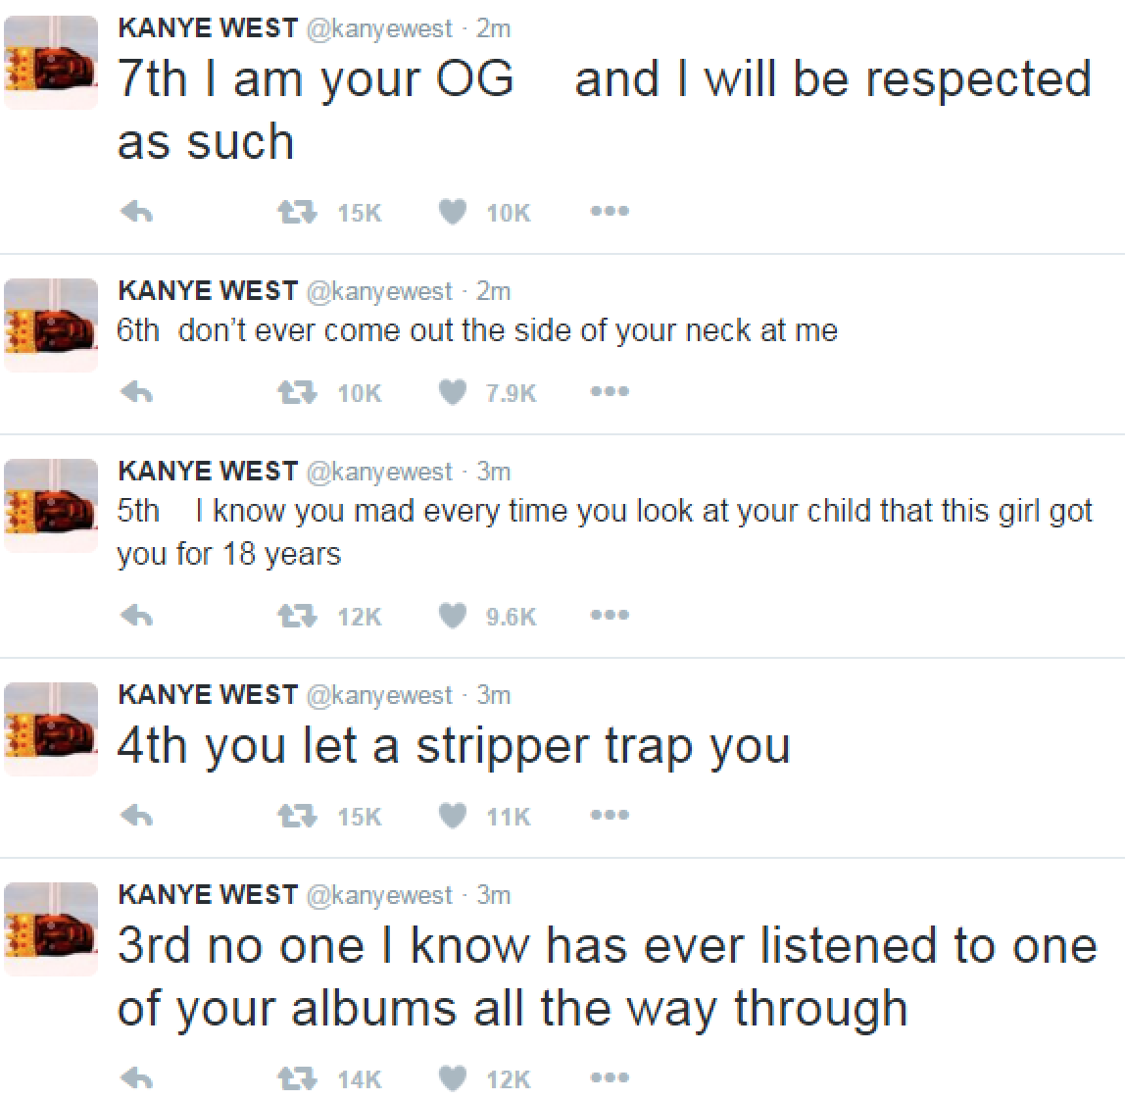Open @kanyewest handle on the 7th tweet
The width and height of the screenshot is (1125, 1100).
379,28
